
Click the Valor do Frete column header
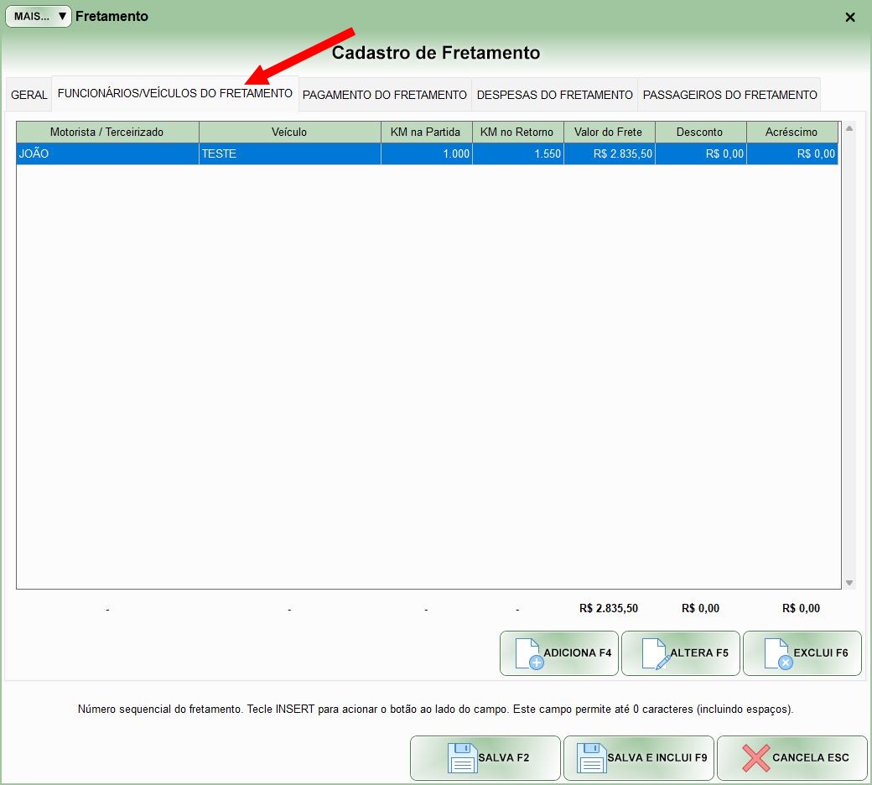click(608, 132)
